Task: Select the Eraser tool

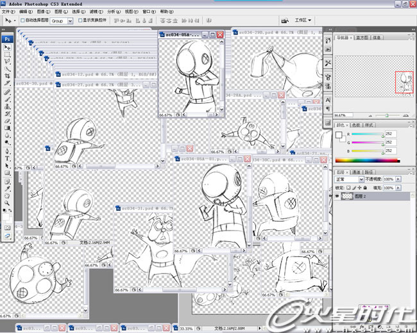Action: pyautogui.click(x=7, y=121)
